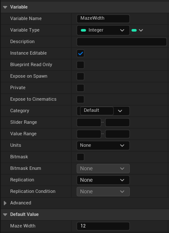Collapse the Variable section triangle

[5, 7]
